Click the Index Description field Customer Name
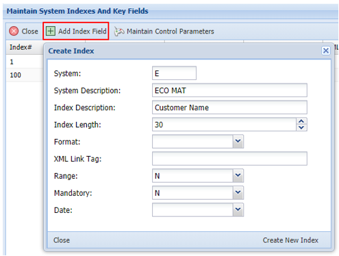339x256 pixels. tap(229, 107)
